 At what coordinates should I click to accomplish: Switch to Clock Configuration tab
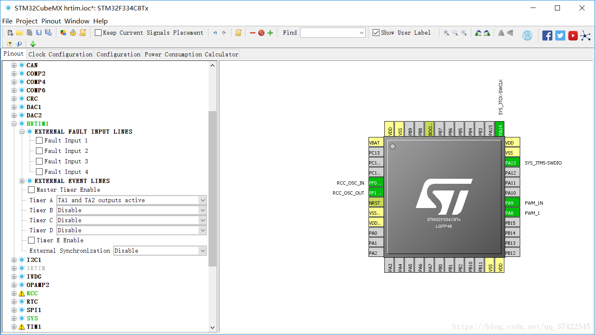click(x=61, y=54)
